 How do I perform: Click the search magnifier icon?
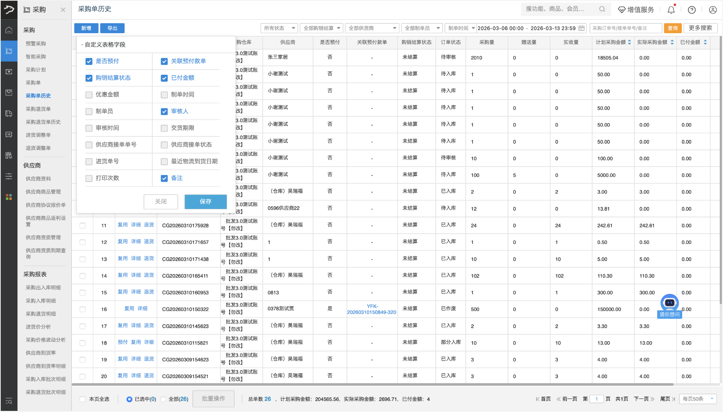coord(602,9)
